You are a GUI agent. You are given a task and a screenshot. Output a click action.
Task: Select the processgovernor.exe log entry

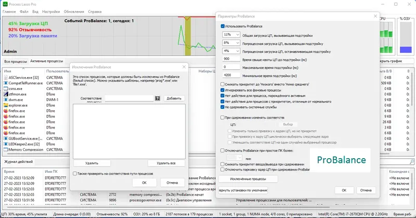(145, 200)
